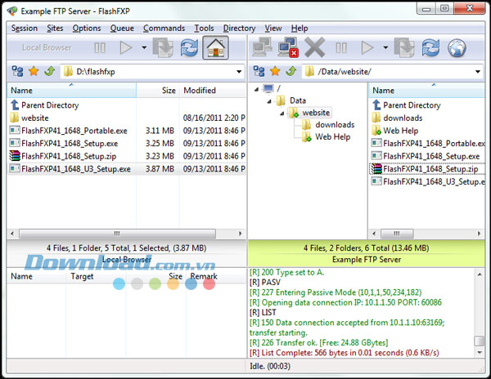
Task: Click the abort X icon in remote toolbar
Action: click(314, 47)
